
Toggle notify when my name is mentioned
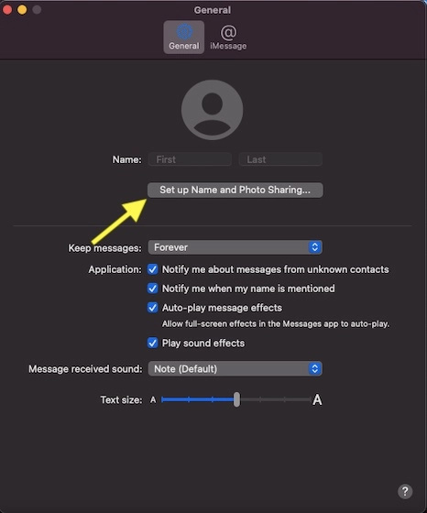coord(152,289)
